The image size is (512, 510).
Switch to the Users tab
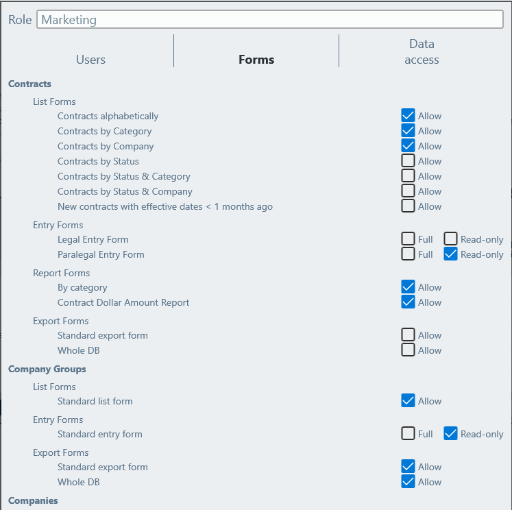90,60
